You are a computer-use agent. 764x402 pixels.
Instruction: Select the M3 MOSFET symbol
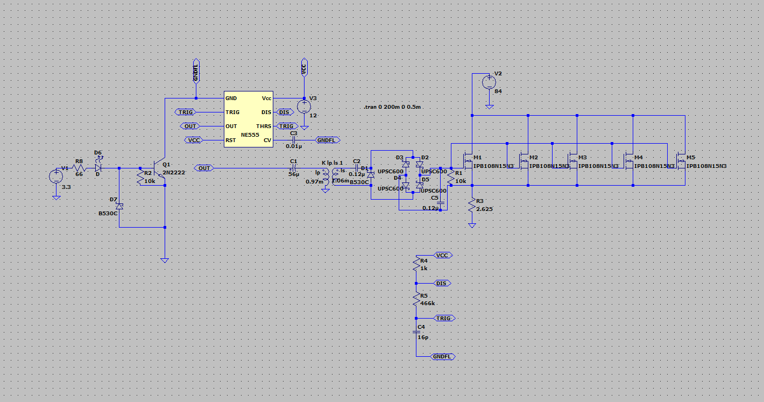point(573,160)
